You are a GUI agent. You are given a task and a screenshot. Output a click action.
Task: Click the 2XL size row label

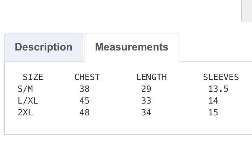(25, 112)
